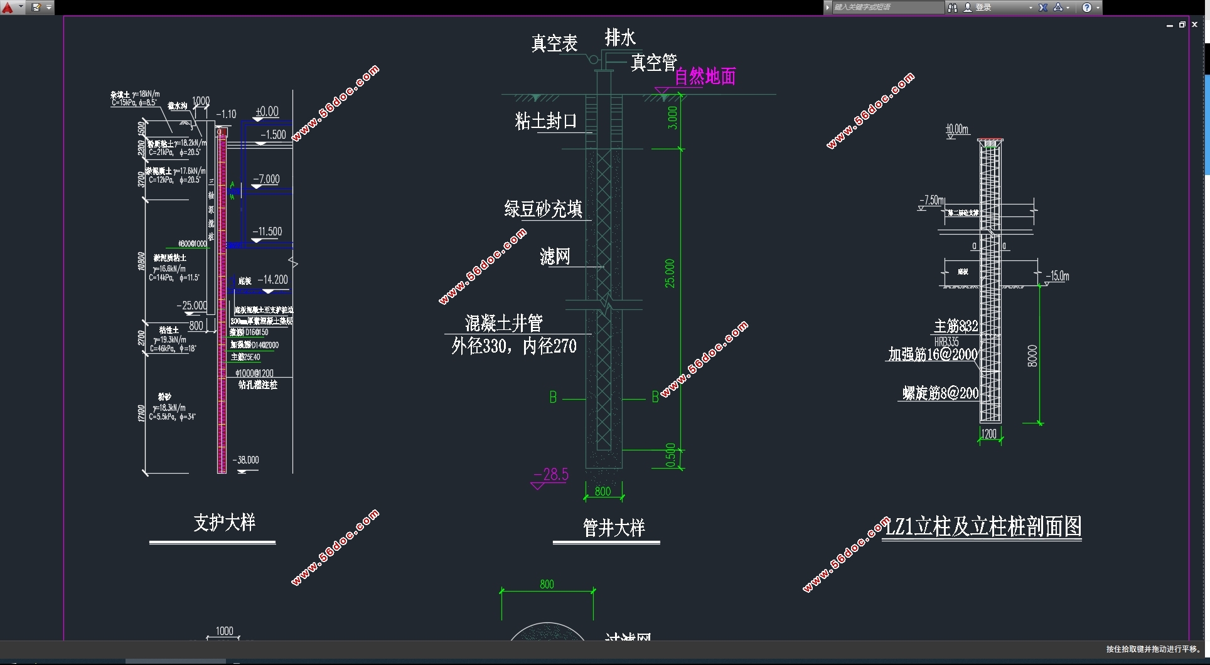Viewport: 1210px width, 665px height.
Task: Click the user sign-in silhouette icon
Action: (x=968, y=8)
